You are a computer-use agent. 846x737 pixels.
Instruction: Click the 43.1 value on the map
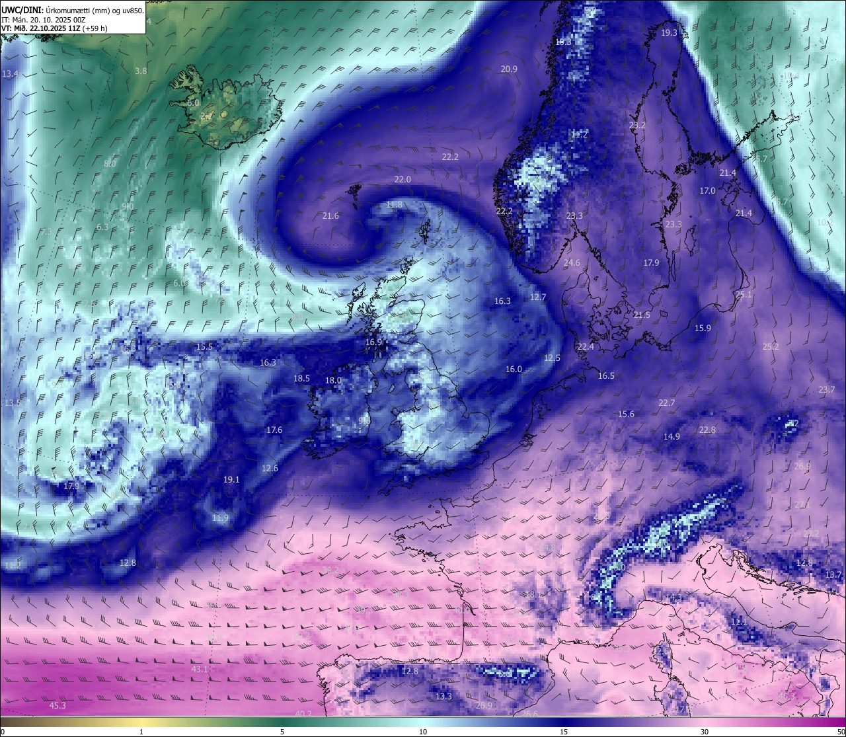coord(200,669)
